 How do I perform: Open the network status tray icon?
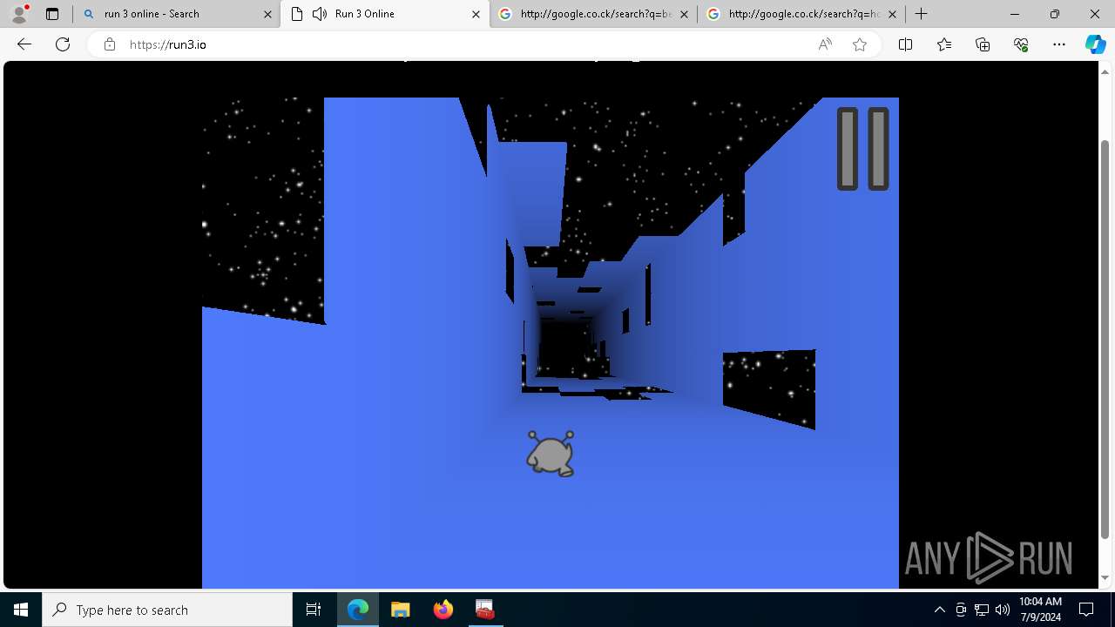[982, 610]
